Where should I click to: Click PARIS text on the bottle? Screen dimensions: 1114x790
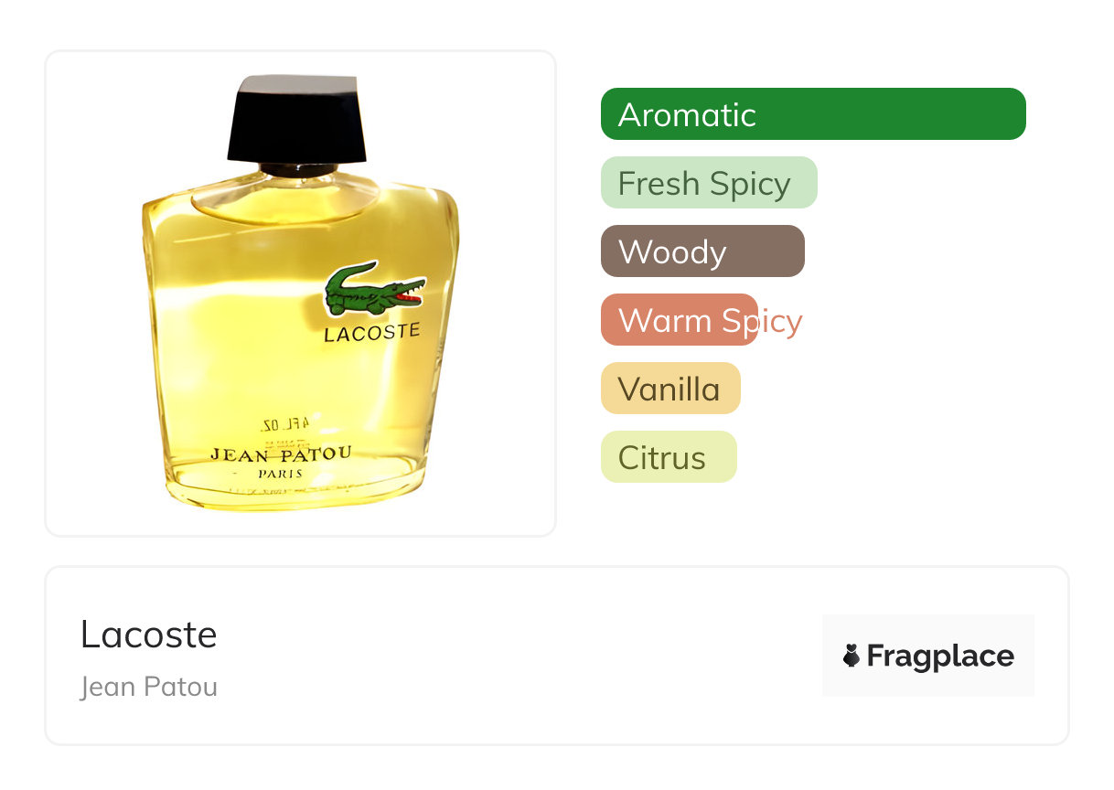[x=282, y=474]
